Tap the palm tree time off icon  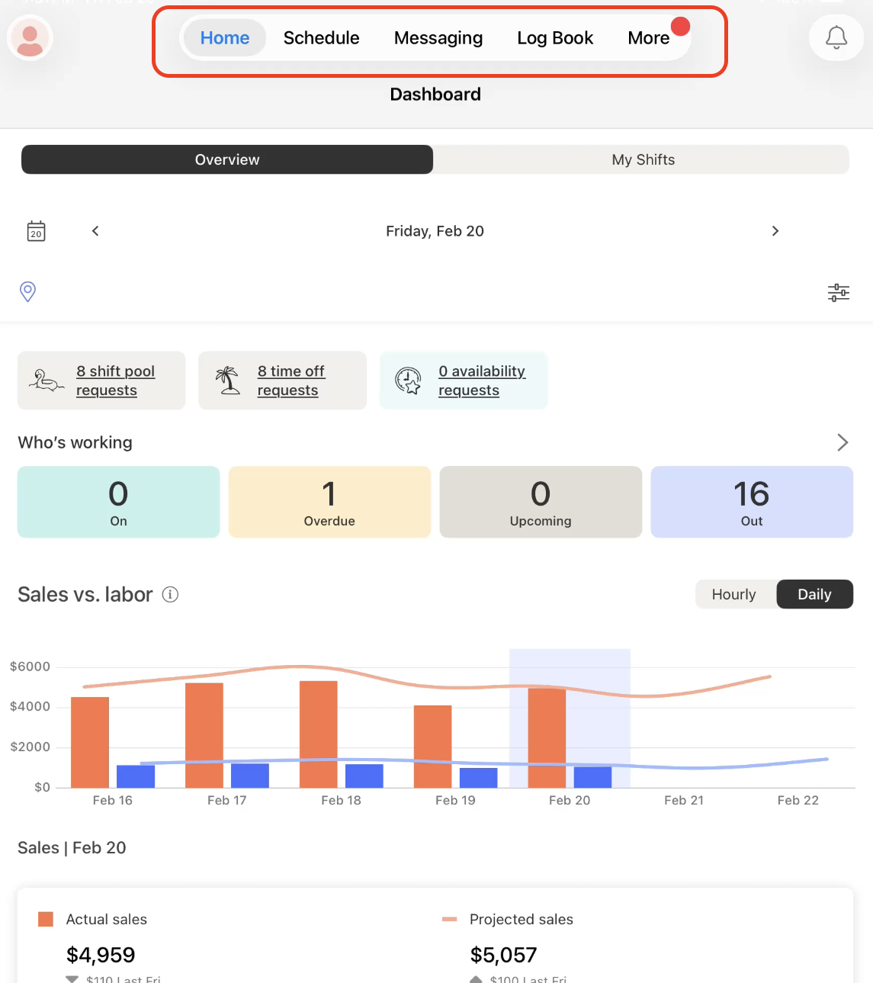click(x=227, y=380)
